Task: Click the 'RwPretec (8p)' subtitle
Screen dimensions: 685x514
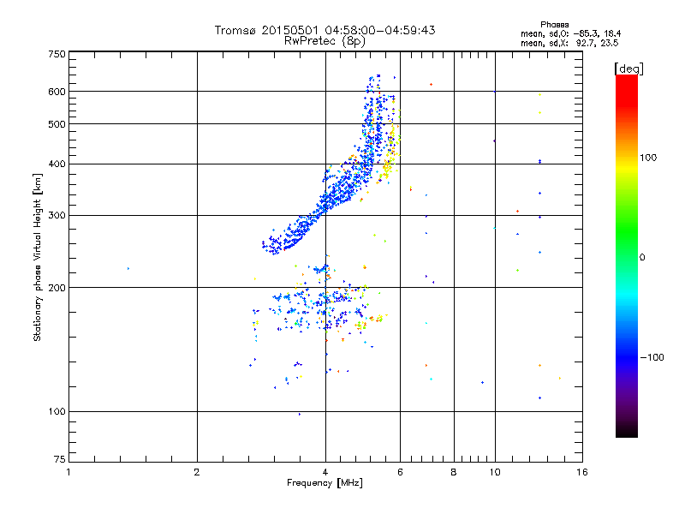Action: 325,41
